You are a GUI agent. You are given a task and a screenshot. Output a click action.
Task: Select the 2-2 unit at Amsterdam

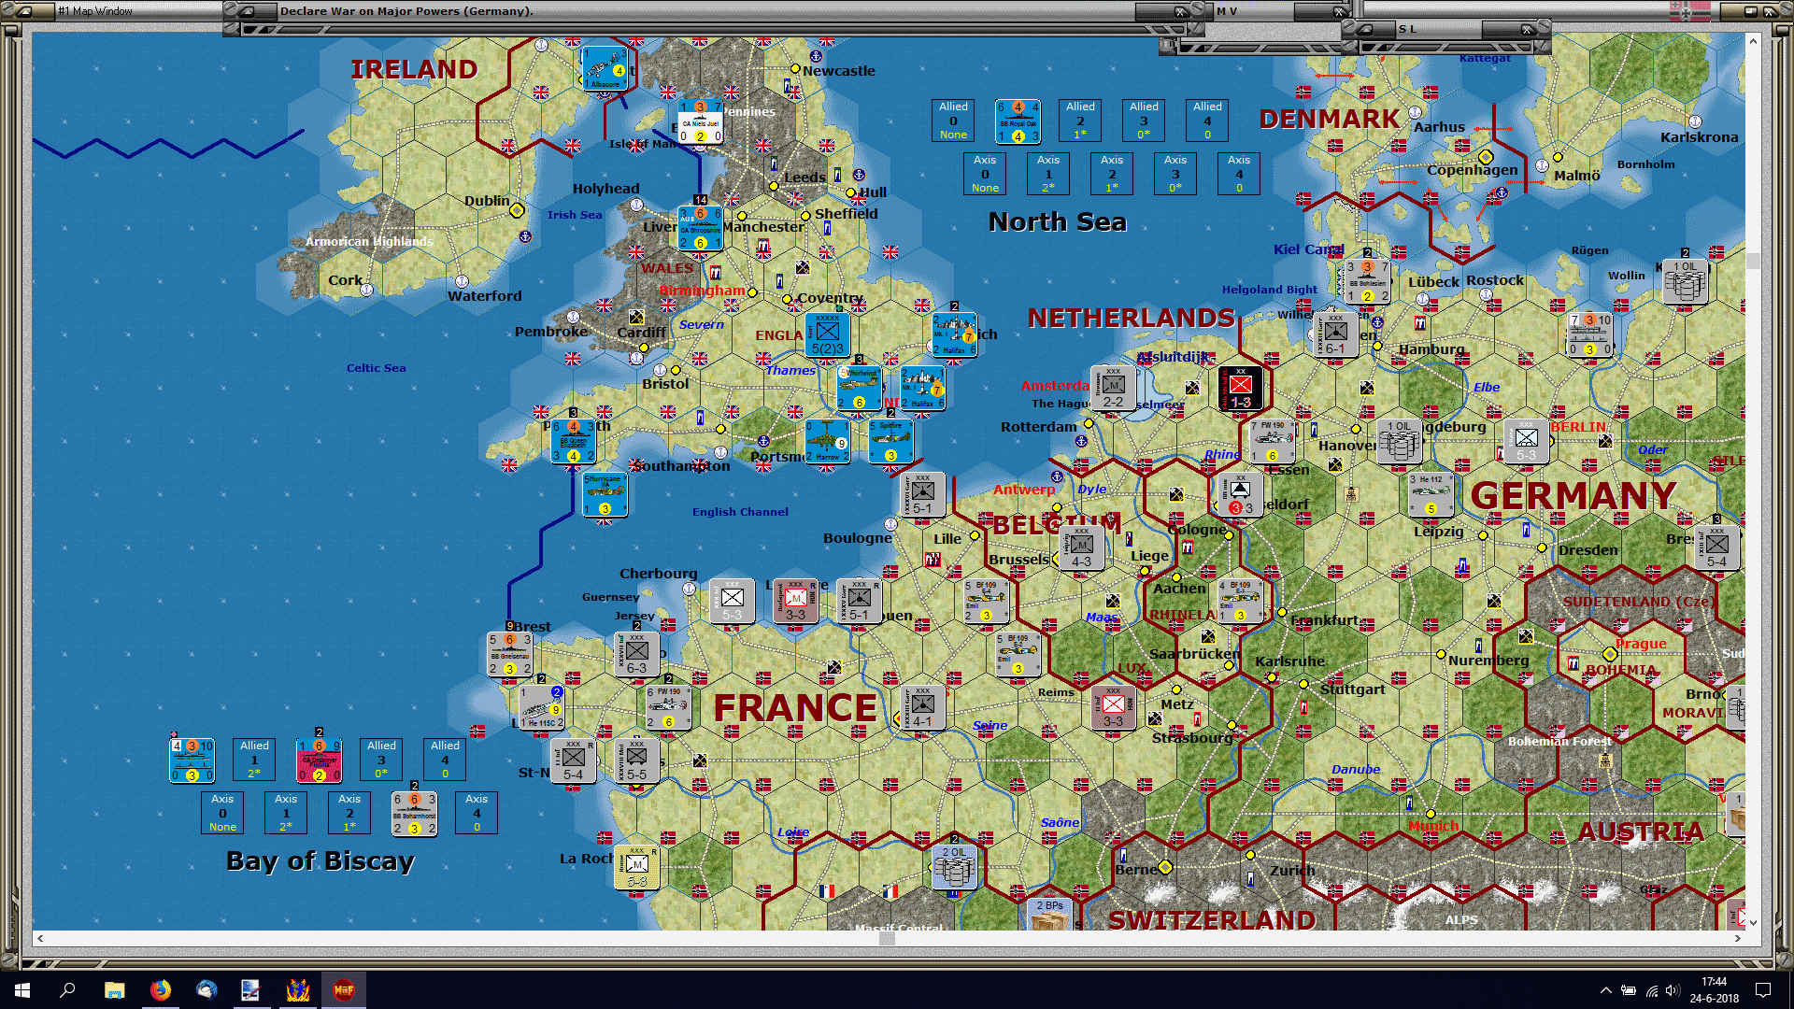click(1113, 388)
